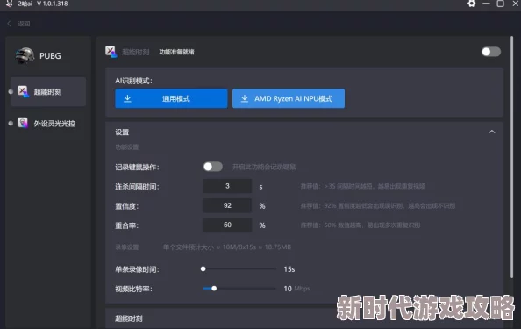The height and width of the screenshot is (329, 521).
Task: Click the 超能时刻 sidebar icon
Action: (23, 91)
